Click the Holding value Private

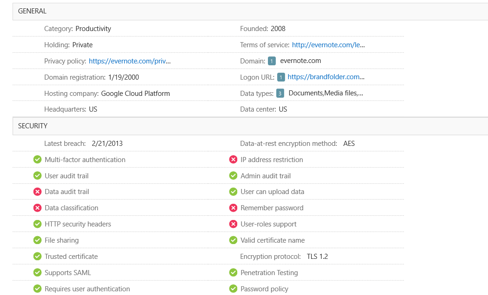[x=83, y=45]
